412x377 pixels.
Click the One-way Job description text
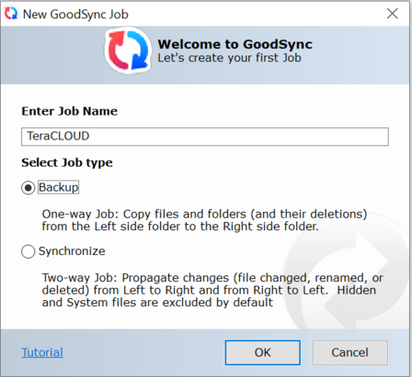pyautogui.click(x=204, y=220)
